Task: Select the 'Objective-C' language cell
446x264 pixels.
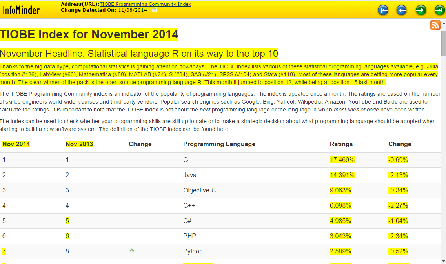Action: (x=199, y=190)
